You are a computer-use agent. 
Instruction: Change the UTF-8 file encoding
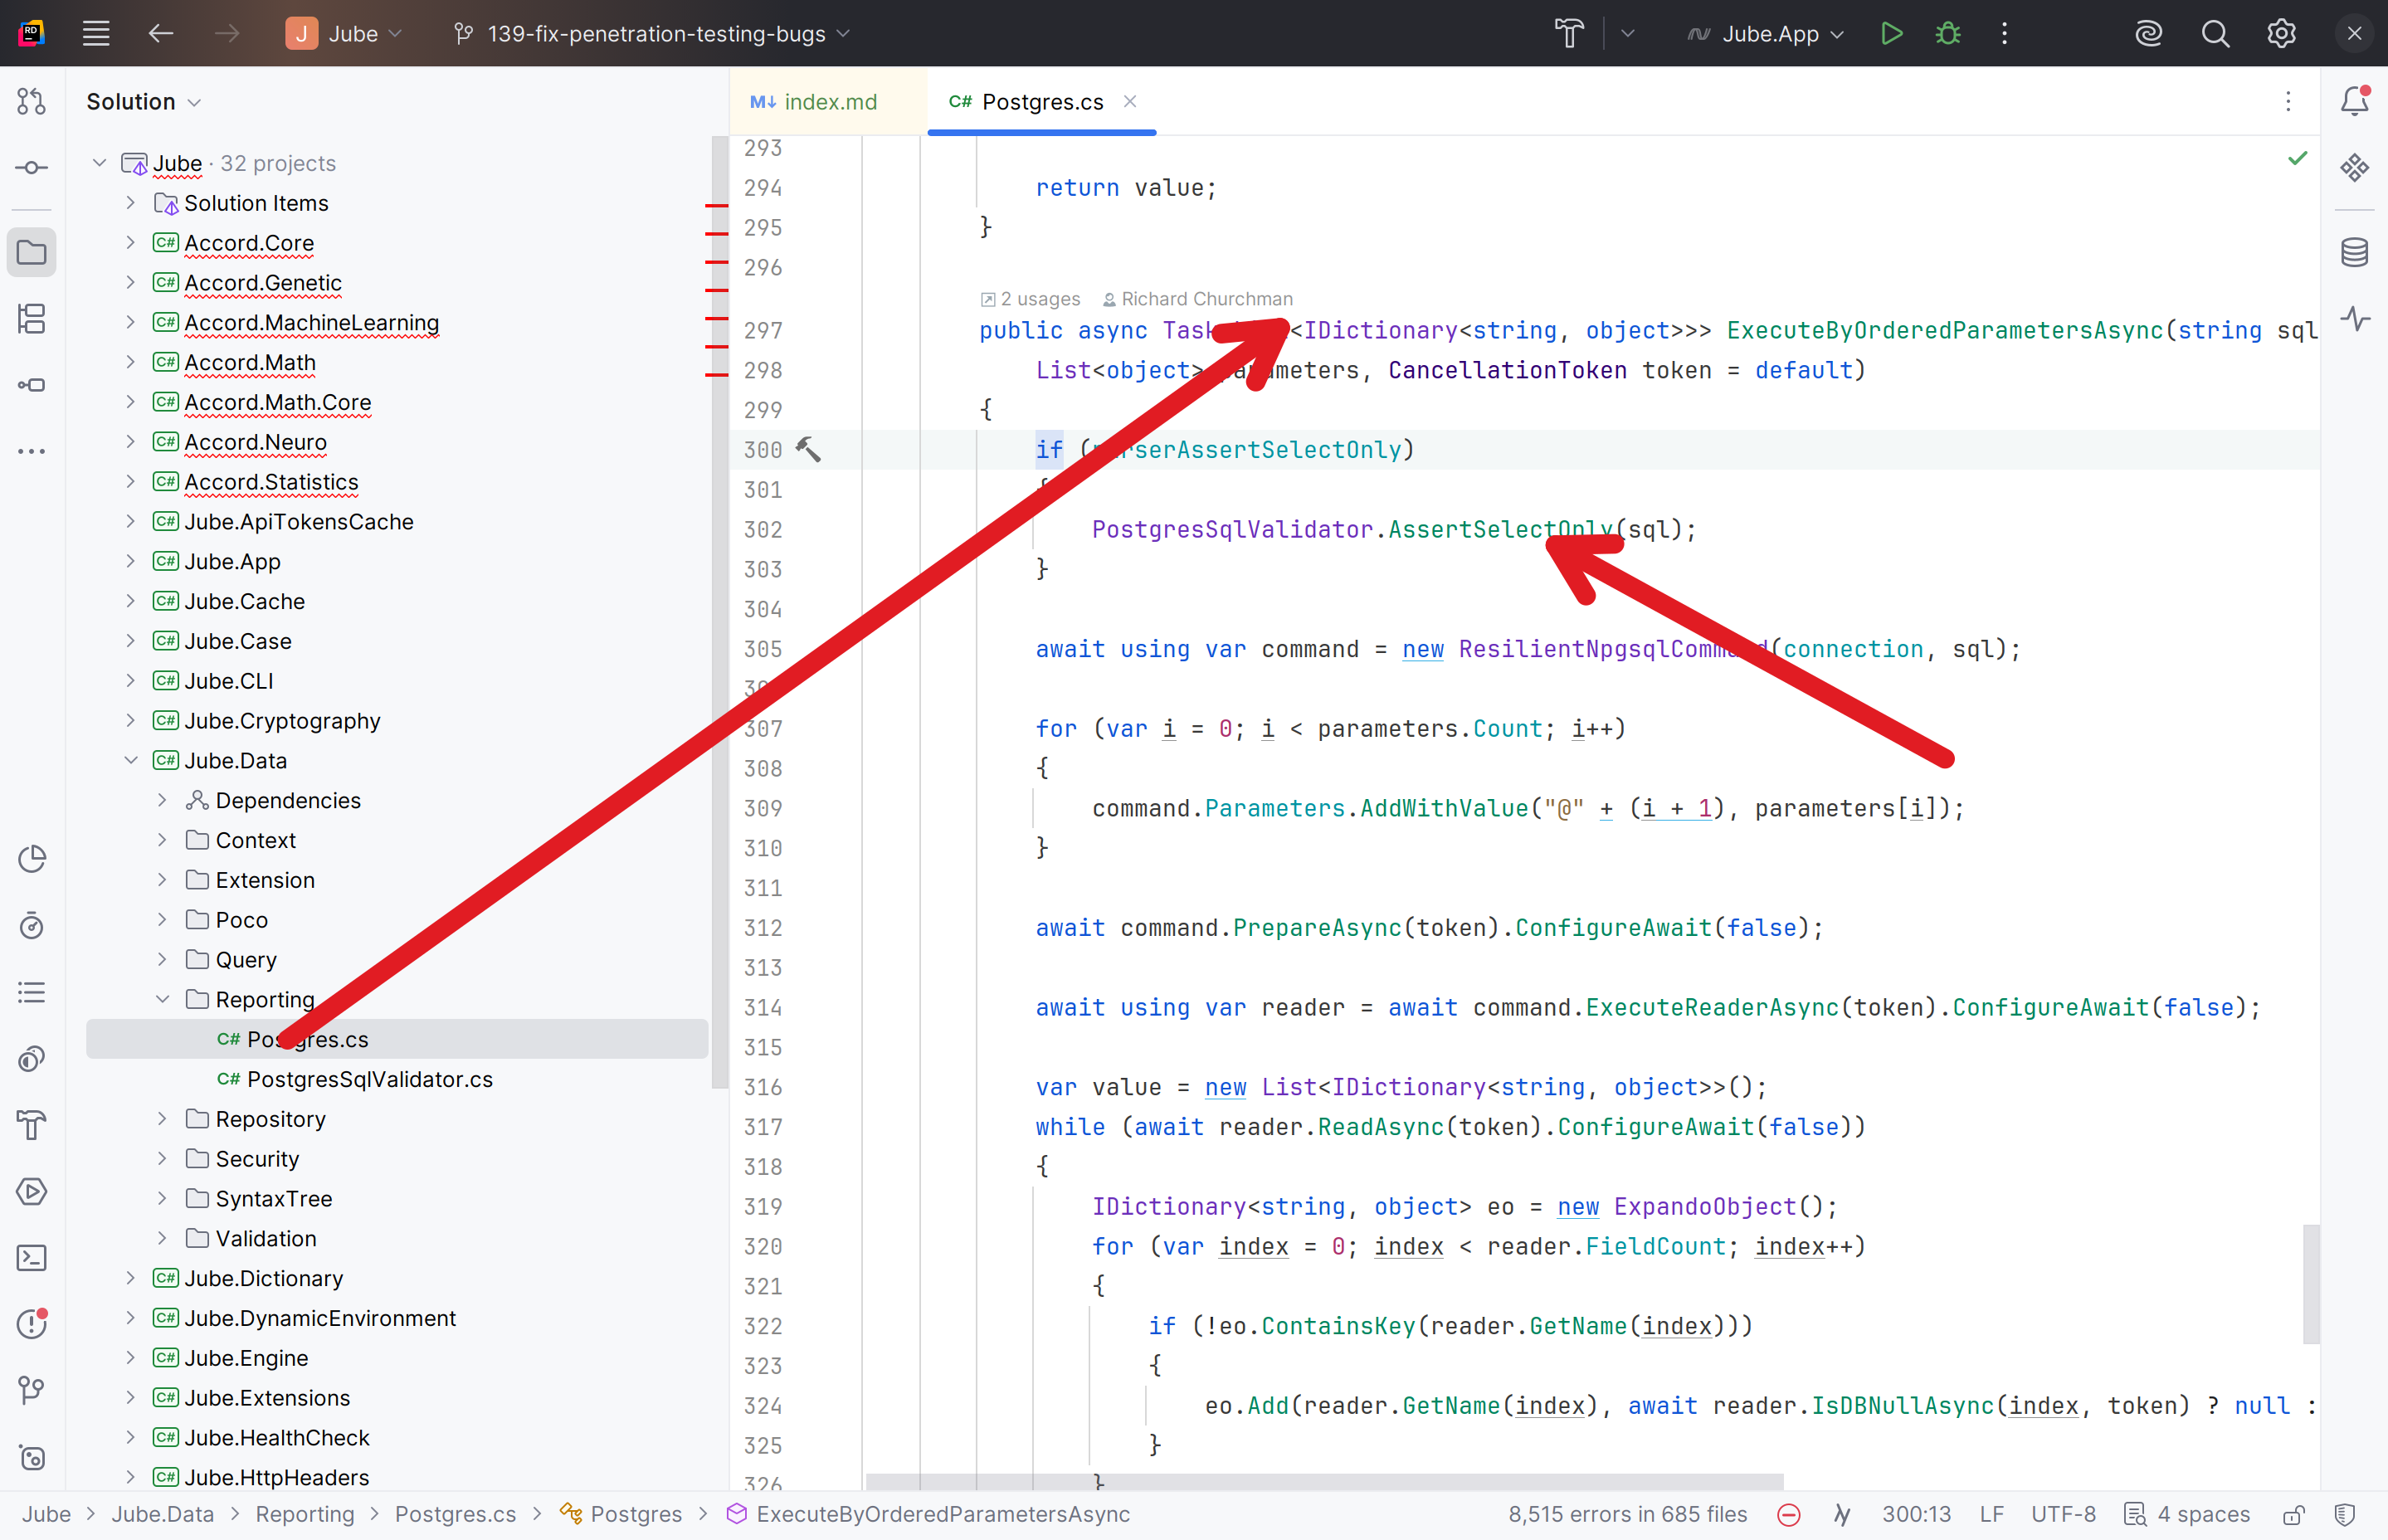pyautogui.click(x=2063, y=1515)
